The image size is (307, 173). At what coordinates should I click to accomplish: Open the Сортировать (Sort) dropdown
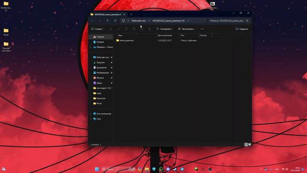click(165, 29)
